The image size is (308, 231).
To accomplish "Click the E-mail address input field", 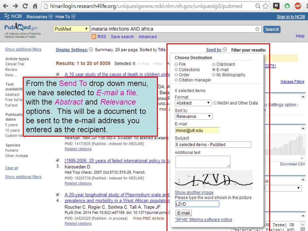I will pos(197,131).
